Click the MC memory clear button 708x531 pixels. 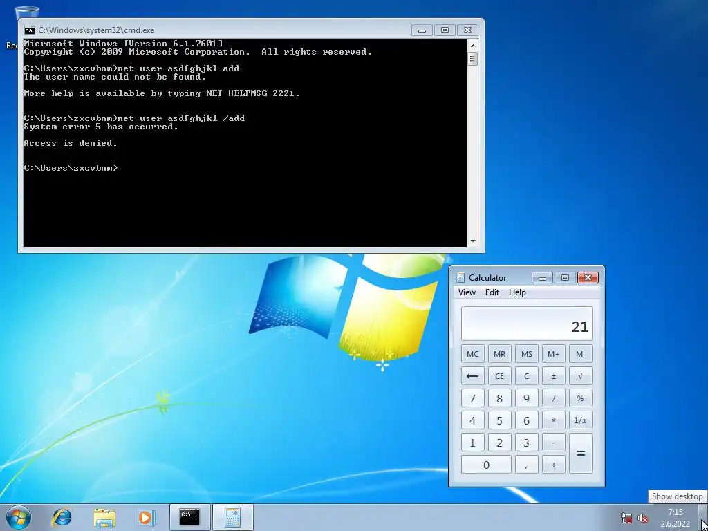(x=472, y=354)
